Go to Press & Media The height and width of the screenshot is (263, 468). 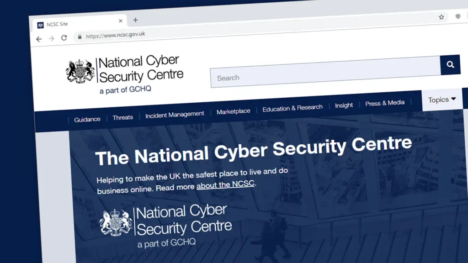coord(385,103)
